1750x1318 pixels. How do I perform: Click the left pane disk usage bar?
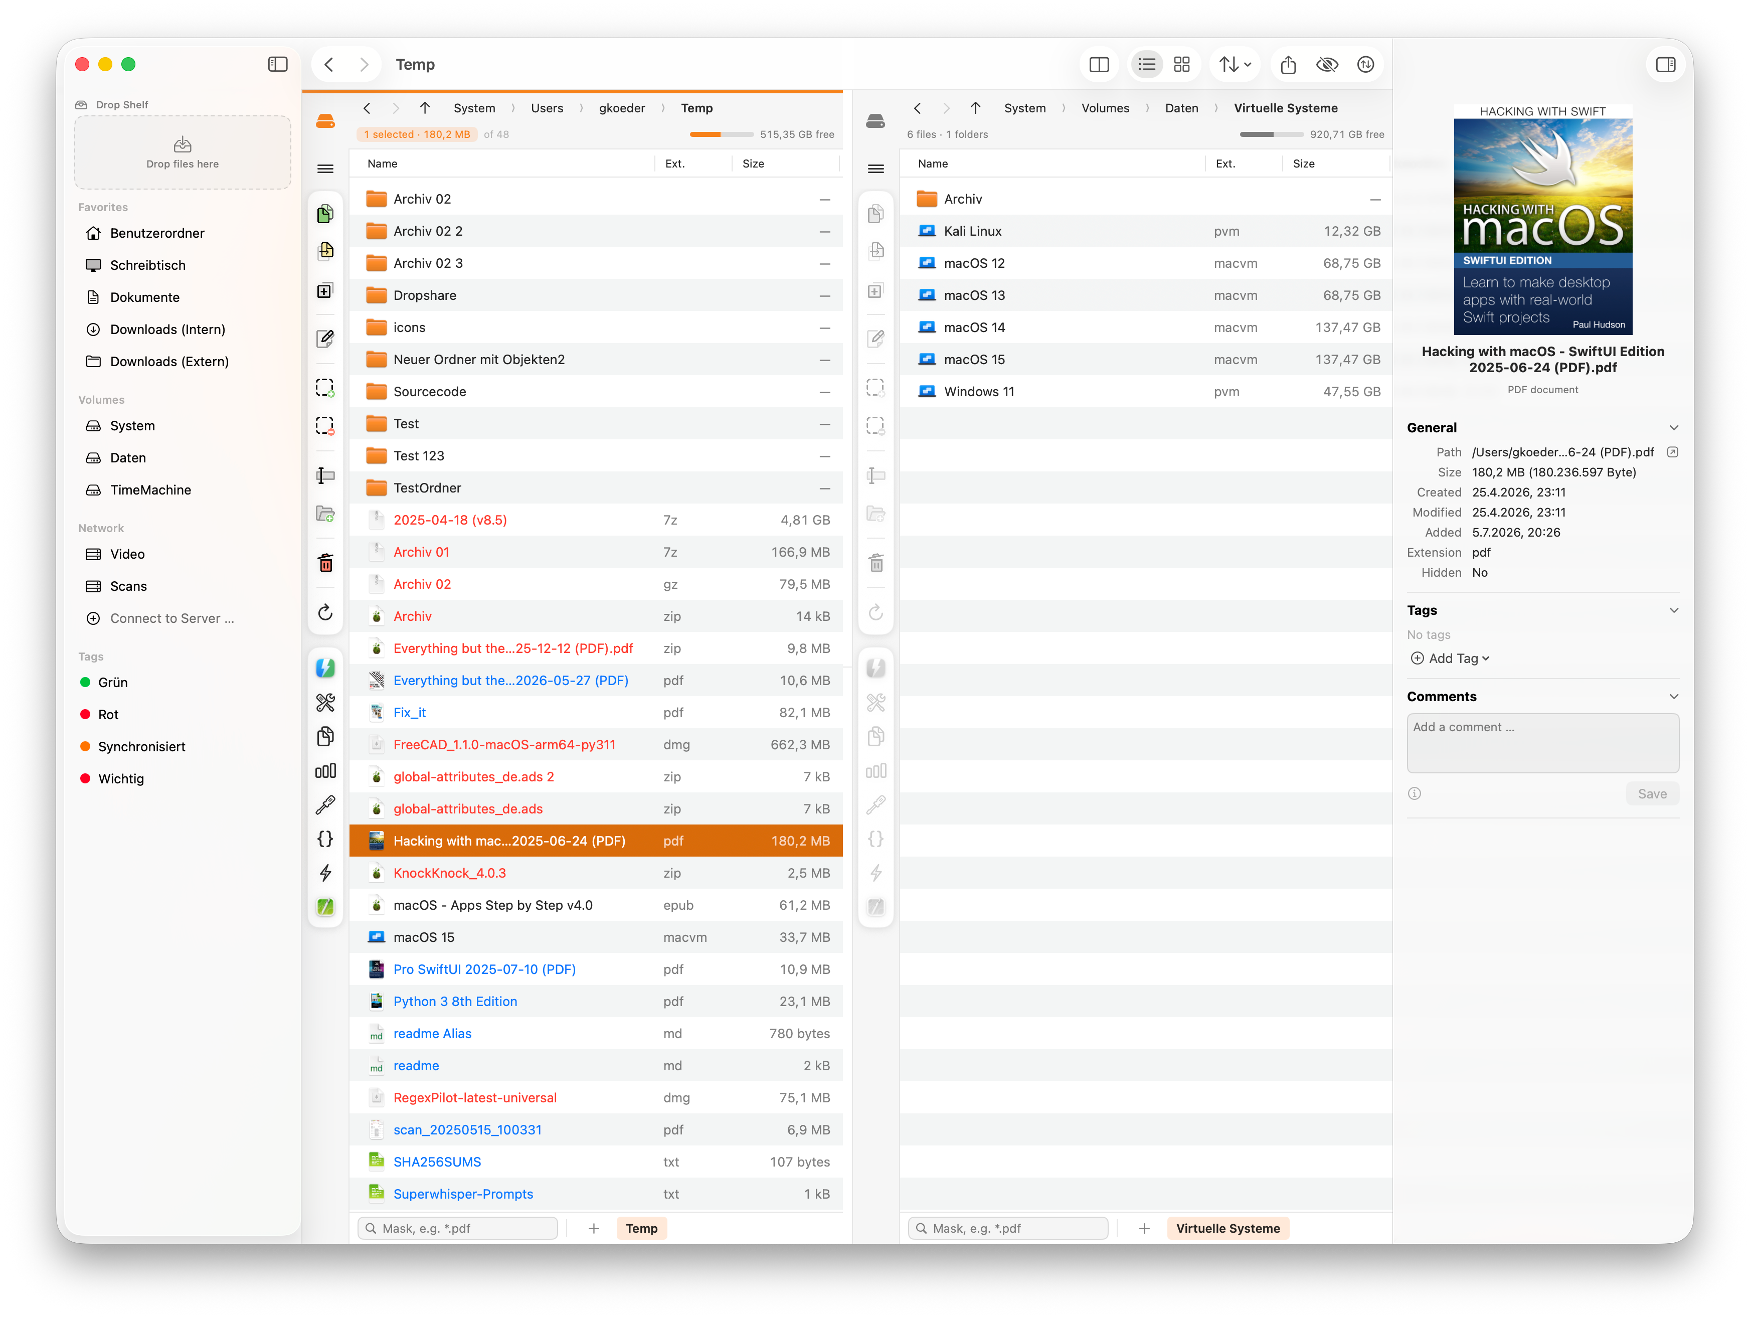(721, 134)
